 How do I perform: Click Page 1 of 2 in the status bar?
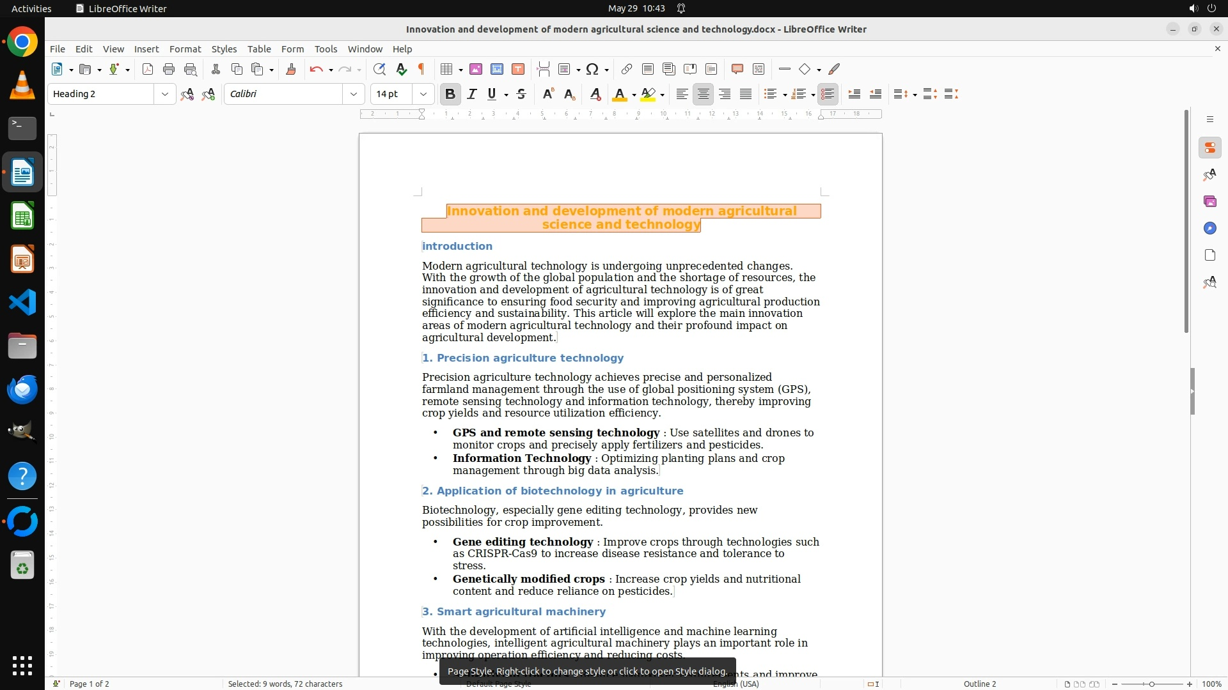pyautogui.click(x=89, y=684)
